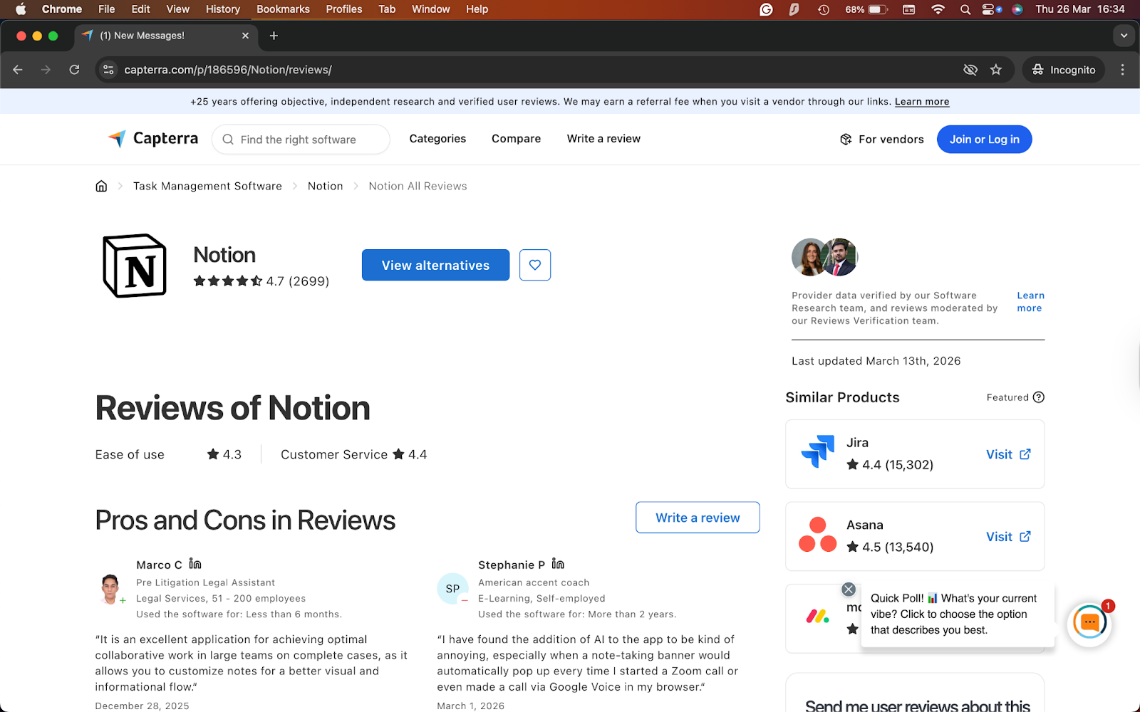Open the History menu
Image resolution: width=1140 pixels, height=712 pixels.
click(223, 9)
